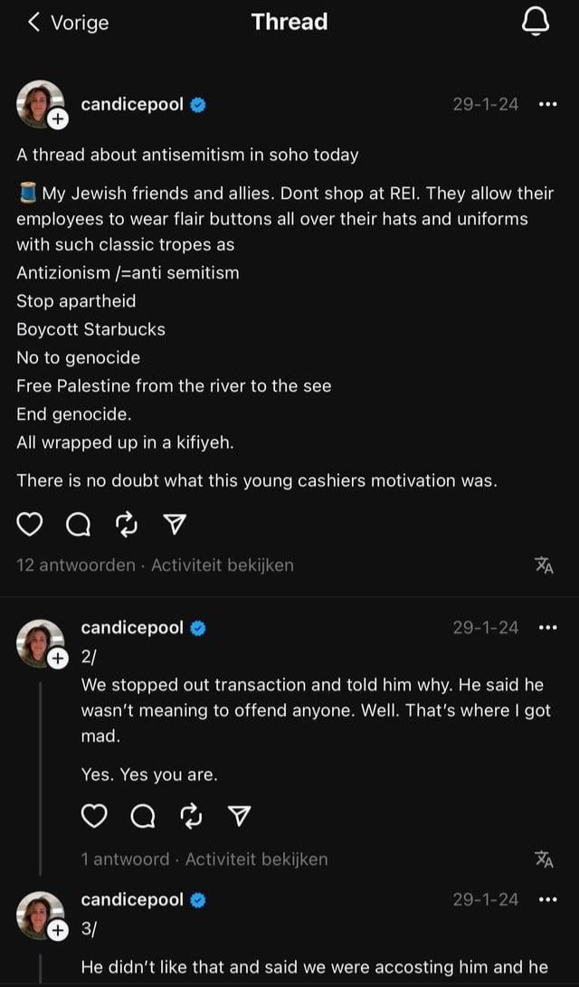Image resolution: width=579 pixels, height=987 pixels.
Task: View the 12 antwoorden replies
Action: [x=75, y=565]
